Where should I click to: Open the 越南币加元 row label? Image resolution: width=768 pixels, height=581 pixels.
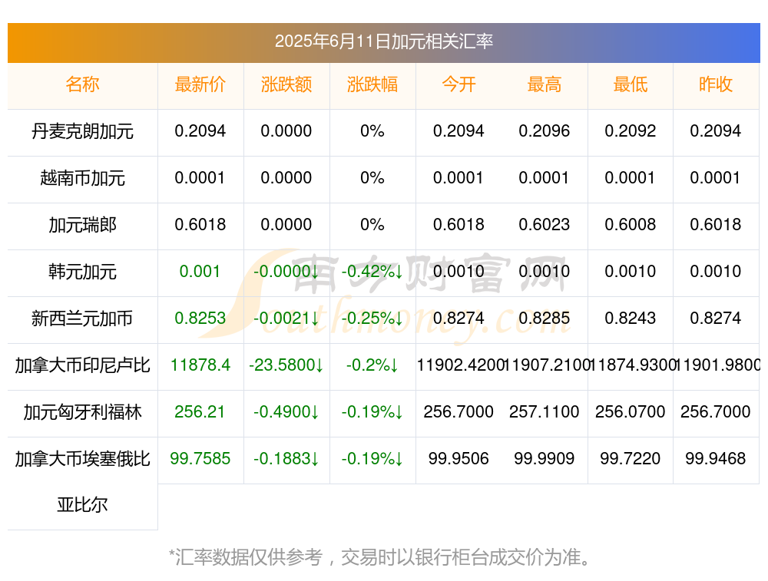point(82,178)
